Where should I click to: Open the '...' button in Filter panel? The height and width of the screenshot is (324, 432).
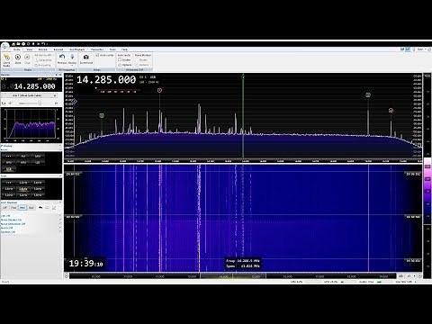point(9,183)
